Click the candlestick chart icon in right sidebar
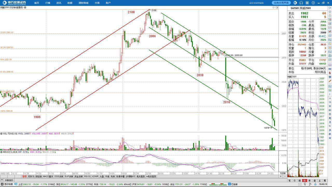 (x=330, y=32)
